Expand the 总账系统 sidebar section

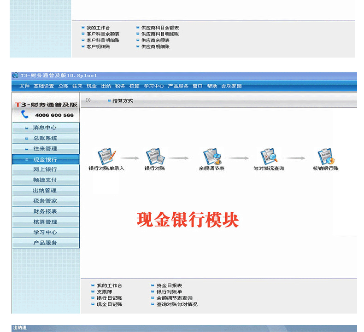(46, 138)
